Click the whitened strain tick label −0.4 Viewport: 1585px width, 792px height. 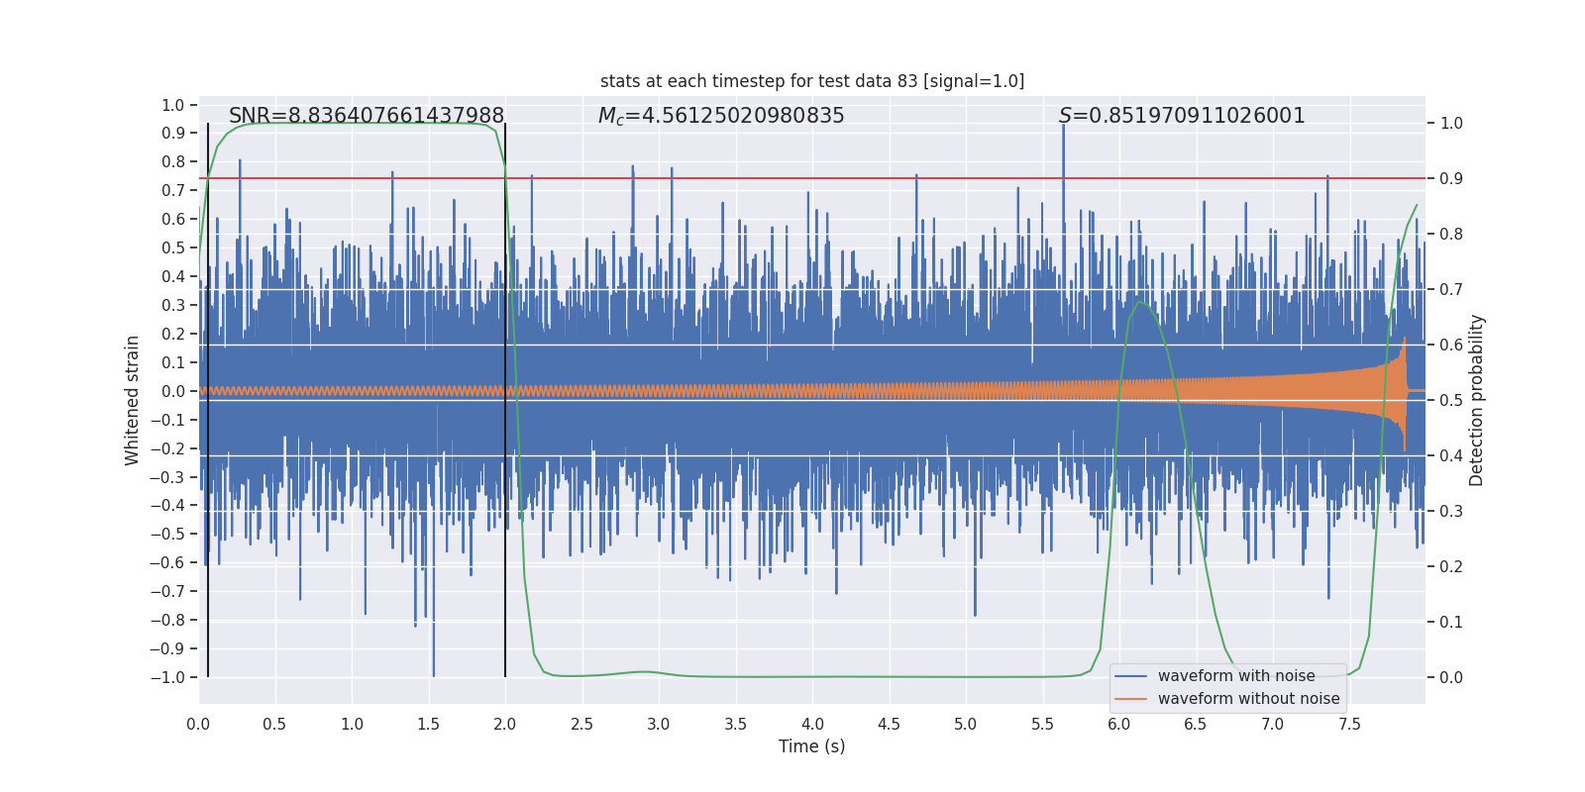point(167,505)
